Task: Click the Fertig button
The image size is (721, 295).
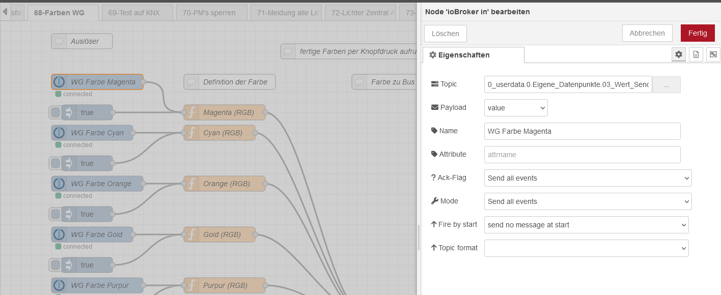Action: [x=697, y=33]
